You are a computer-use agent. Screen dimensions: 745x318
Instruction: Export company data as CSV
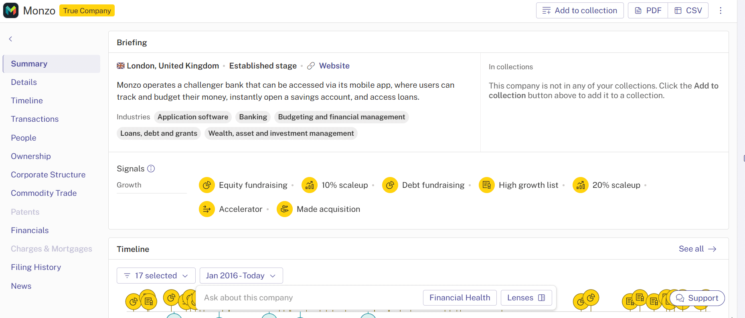[688, 10]
